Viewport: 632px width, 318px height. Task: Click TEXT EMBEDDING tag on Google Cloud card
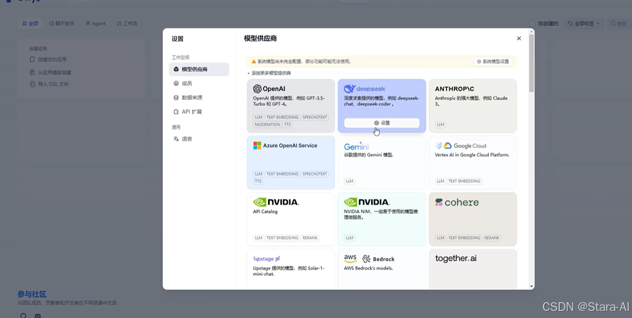click(x=464, y=181)
